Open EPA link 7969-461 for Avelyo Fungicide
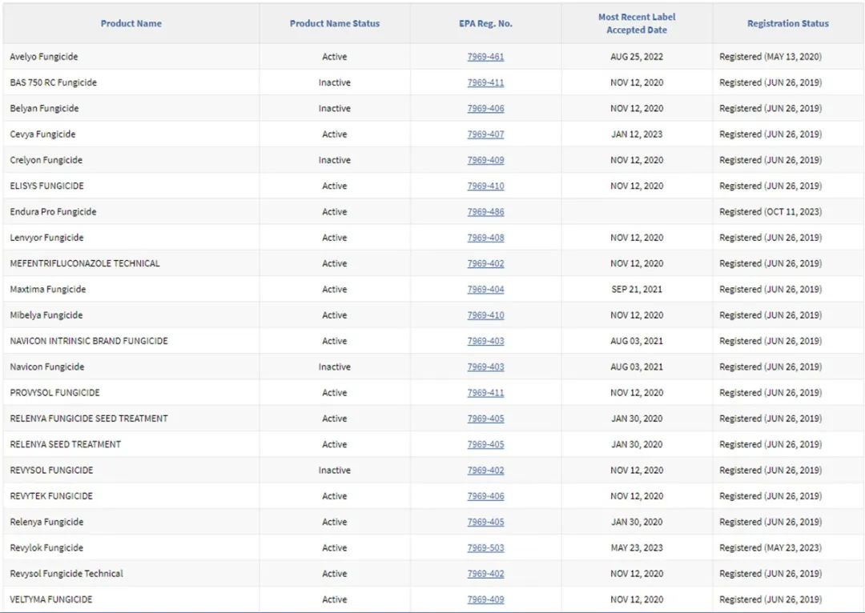This screenshot has width=865, height=613. [x=485, y=57]
